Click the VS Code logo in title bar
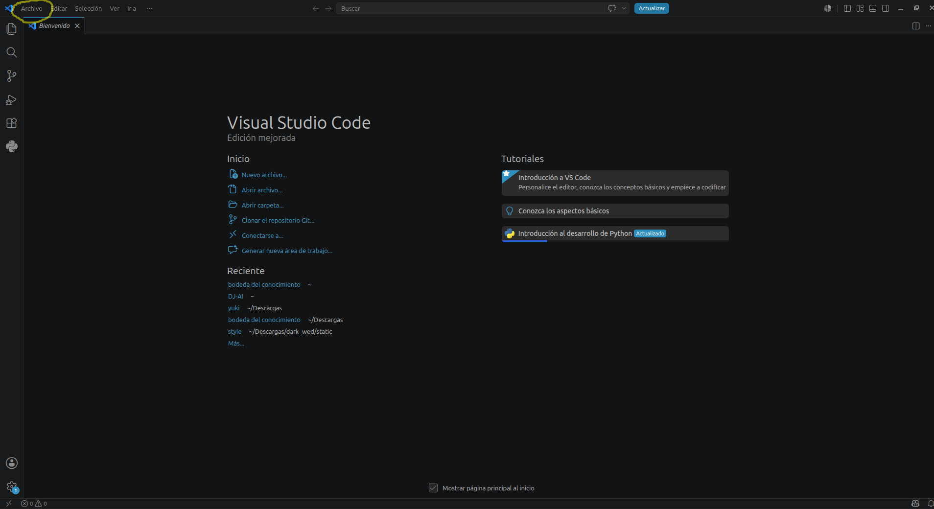 tap(9, 8)
